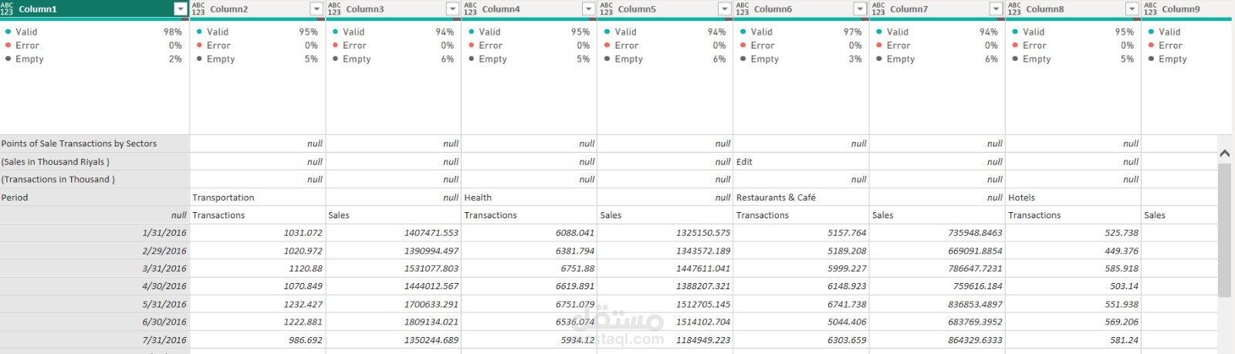1235x354 pixels.
Task: Select the value 1447611.041
Action: (665, 268)
